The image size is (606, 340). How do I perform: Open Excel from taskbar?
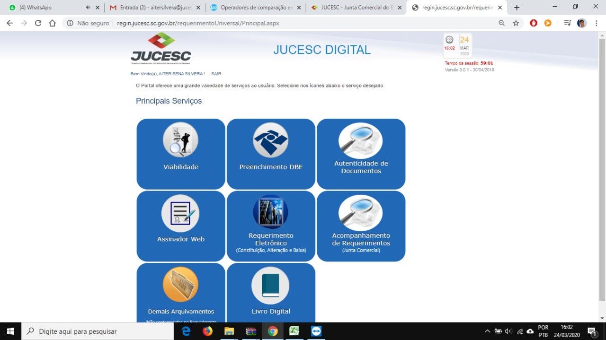click(x=294, y=331)
